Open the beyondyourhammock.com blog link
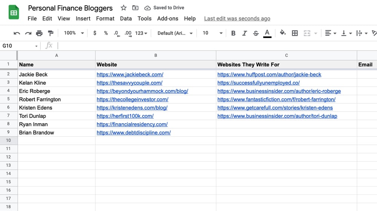 [143, 91]
